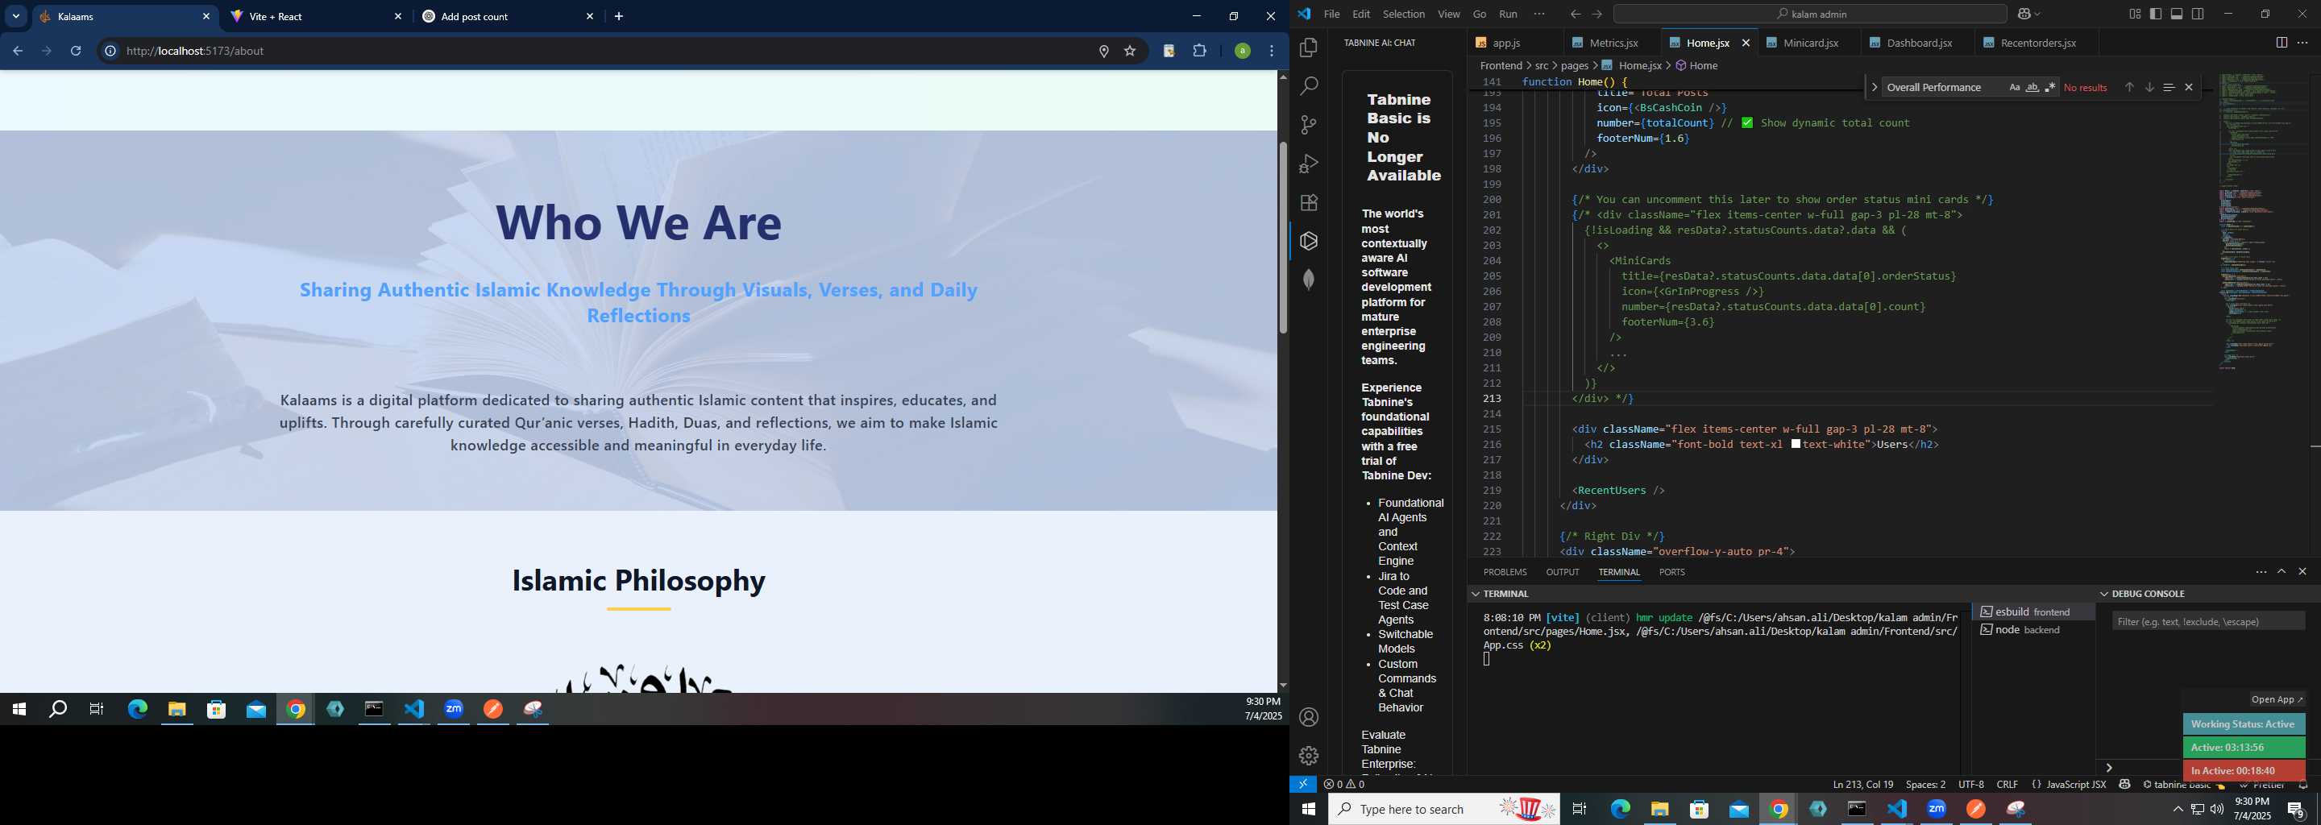Viewport: 2321px width, 825px height.
Task: Select the esbuild frontend terminal
Action: (x=2032, y=611)
